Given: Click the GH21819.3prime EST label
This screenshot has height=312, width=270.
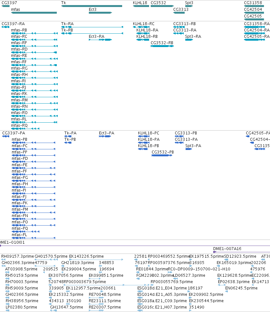Looking at the screenshot, I should click(x=78, y=263).
